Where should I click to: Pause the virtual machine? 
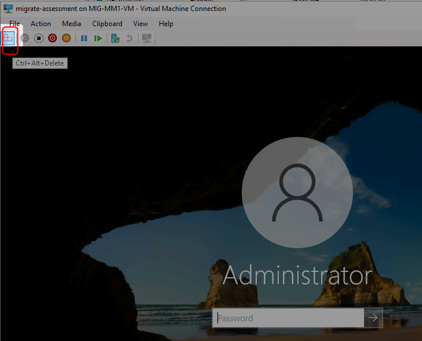click(84, 38)
